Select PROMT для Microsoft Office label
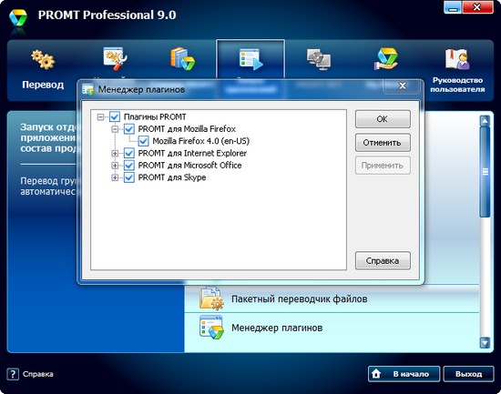Viewport: 501px width, 394px height. click(x=189, y=166)
